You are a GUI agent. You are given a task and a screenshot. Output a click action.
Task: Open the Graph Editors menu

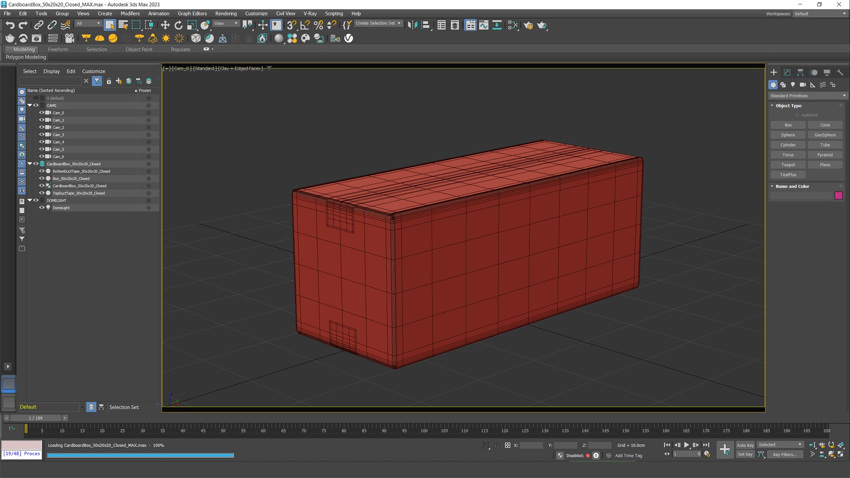[x=192, y=14]
